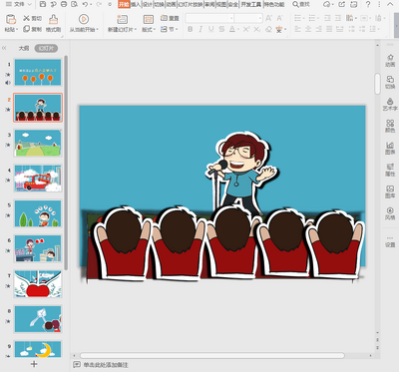Click the Decrease Font Size icon
Viewport: 399px width, 372px height.
279,18
